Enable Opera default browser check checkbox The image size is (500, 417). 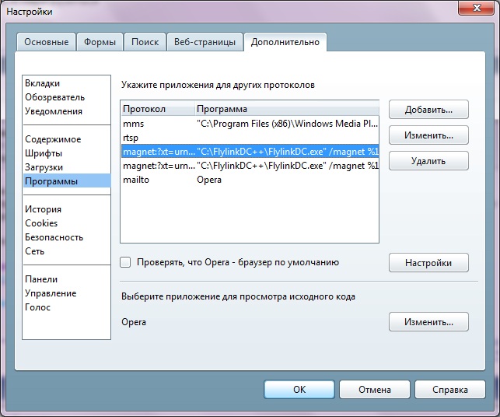(126, 263)
